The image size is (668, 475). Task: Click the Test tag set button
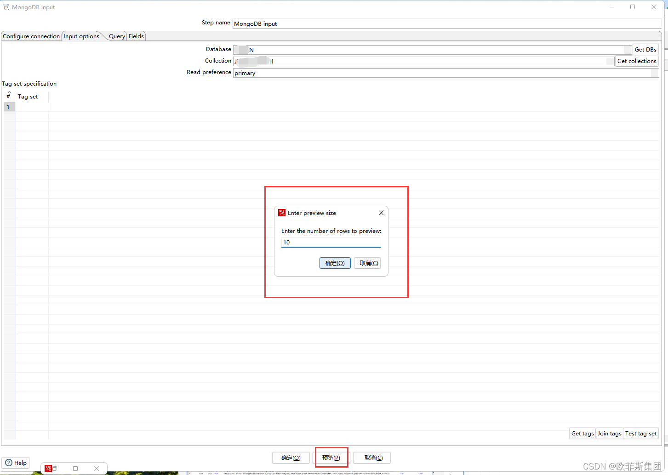point(641,434)
